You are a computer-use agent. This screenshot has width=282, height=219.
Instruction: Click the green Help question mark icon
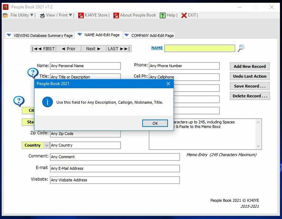click(x=163, y=15)
